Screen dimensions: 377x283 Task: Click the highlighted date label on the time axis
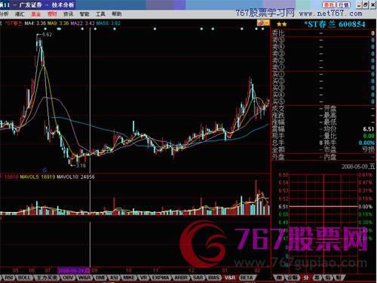tap(74, 271)
